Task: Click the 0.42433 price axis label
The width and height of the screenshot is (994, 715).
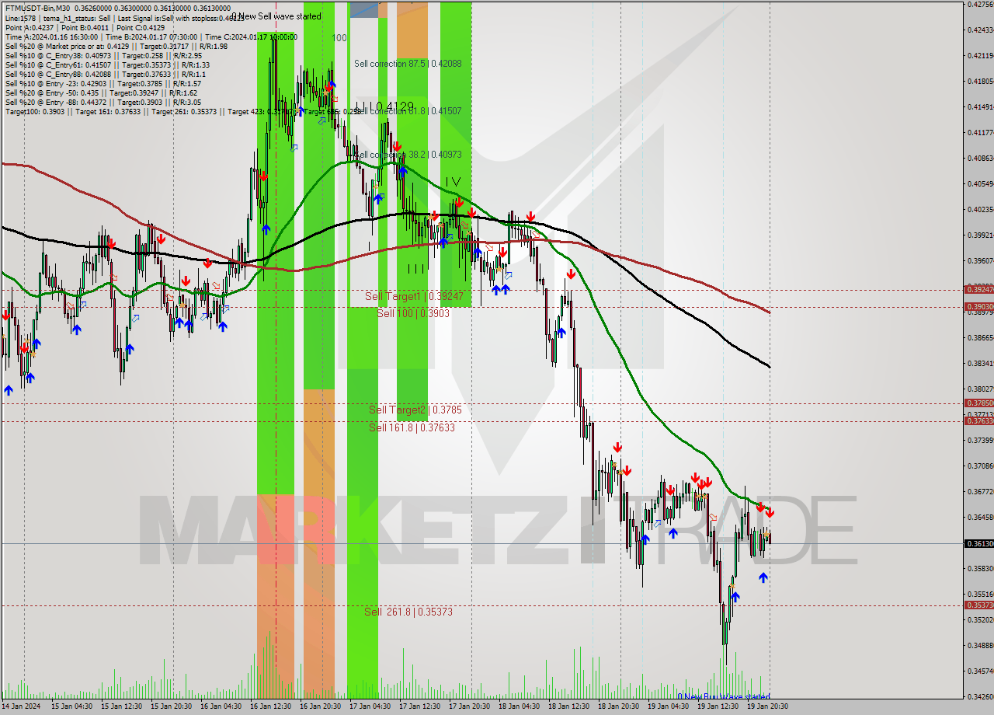Action: pyautogui.click(x=980, y=30)
